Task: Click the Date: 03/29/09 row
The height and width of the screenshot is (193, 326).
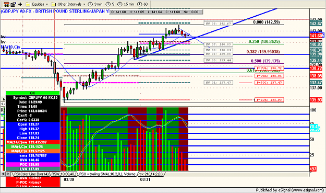Action: pos(33,102)
